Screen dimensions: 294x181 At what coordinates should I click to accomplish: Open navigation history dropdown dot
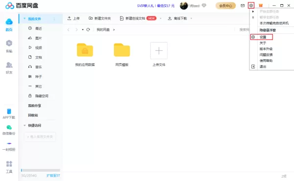83,29
